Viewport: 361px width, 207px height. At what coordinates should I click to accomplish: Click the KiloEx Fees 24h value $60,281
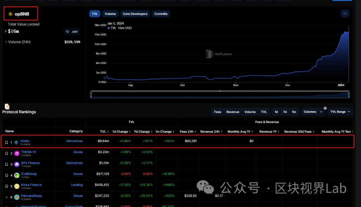coord(191,141)
